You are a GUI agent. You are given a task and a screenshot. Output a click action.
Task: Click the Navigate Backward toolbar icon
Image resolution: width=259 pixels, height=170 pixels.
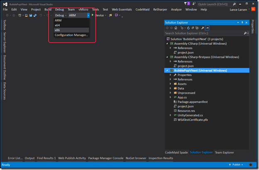coord(7,15)
